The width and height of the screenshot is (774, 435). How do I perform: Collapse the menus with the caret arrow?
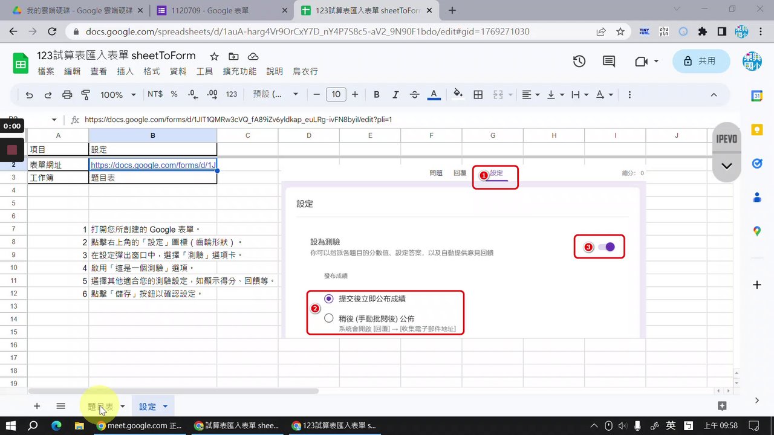714,95
